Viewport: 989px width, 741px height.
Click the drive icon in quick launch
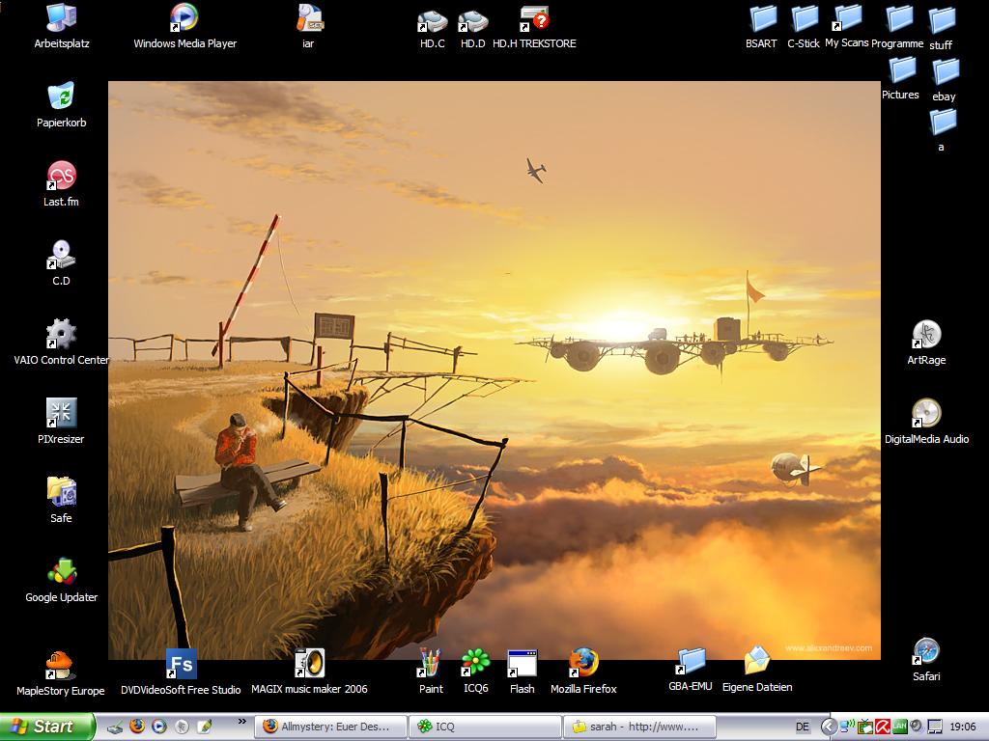[115, 727]
